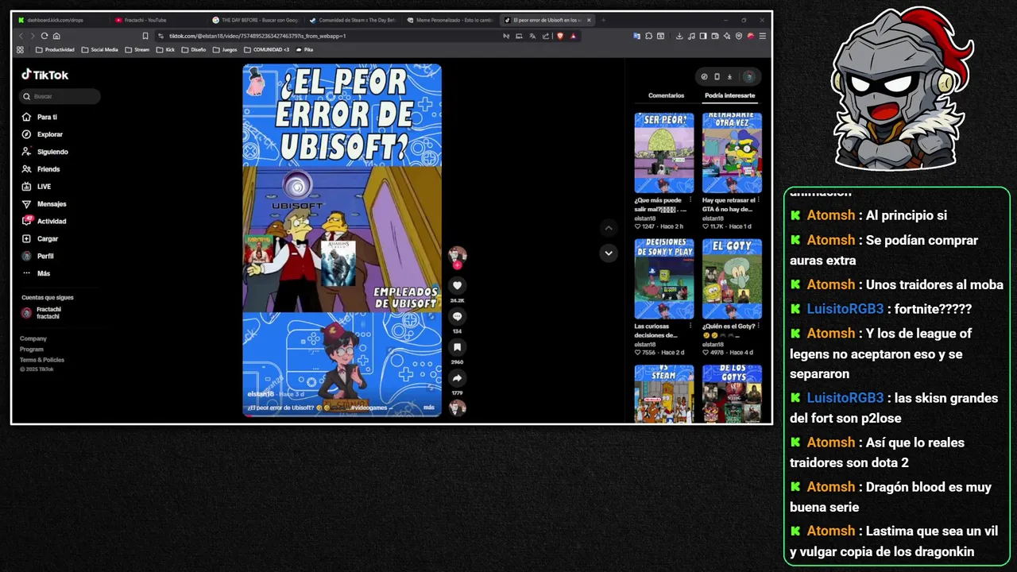Open the LIVE section
The image size is (1017, 572).
[37, 187]
